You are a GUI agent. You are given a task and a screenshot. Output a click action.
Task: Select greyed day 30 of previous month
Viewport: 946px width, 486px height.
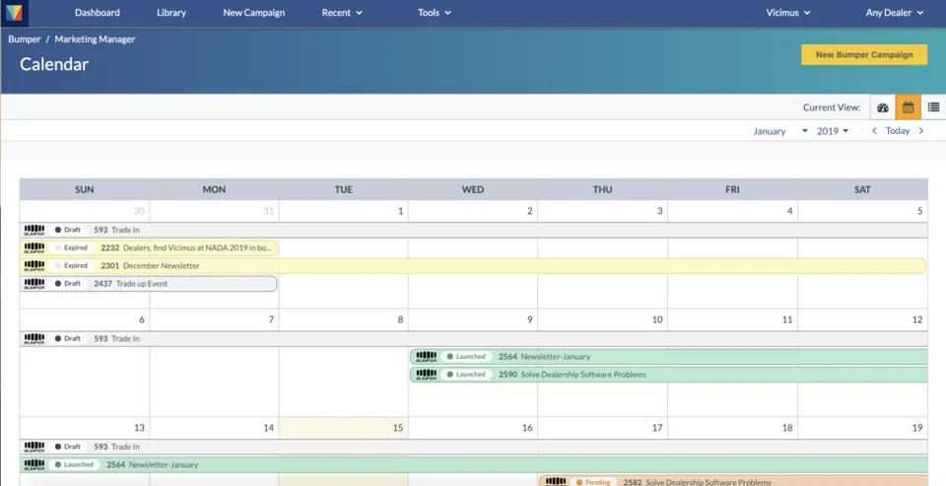coord(139,211)
